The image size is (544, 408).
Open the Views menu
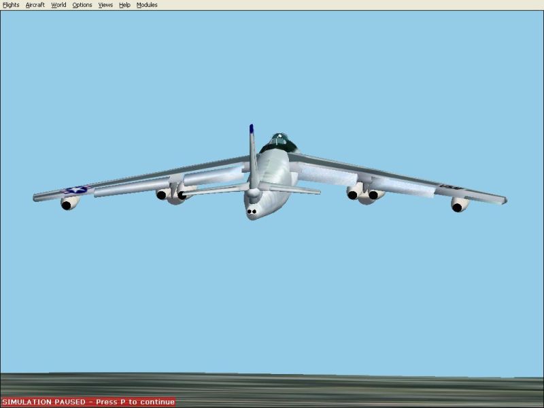(x=105, y=5)
